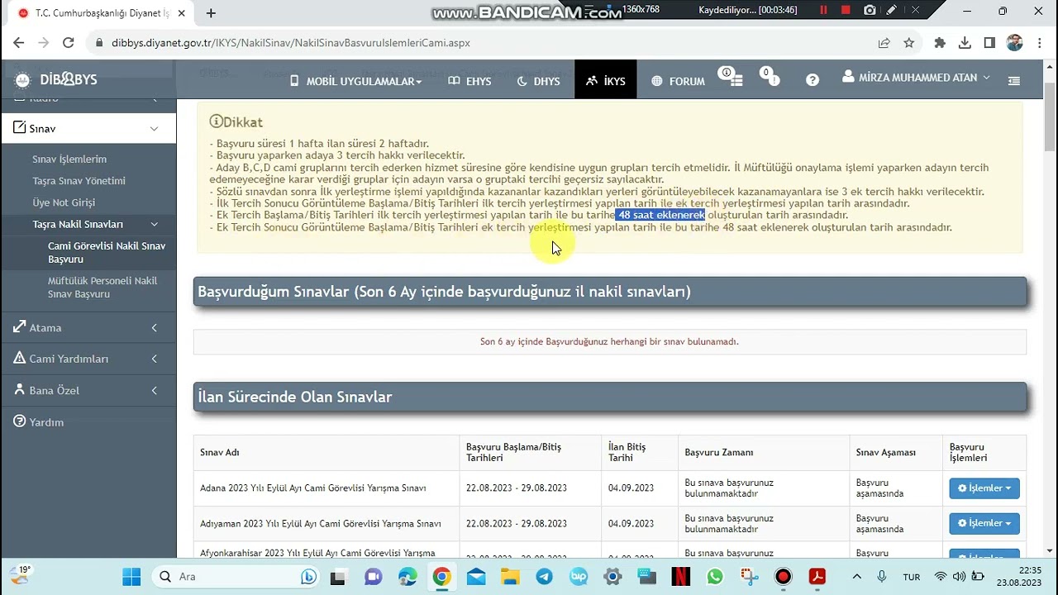Open Telegram from taskbar
This screenshot has height=595, width=1058.
click(545, 576)
